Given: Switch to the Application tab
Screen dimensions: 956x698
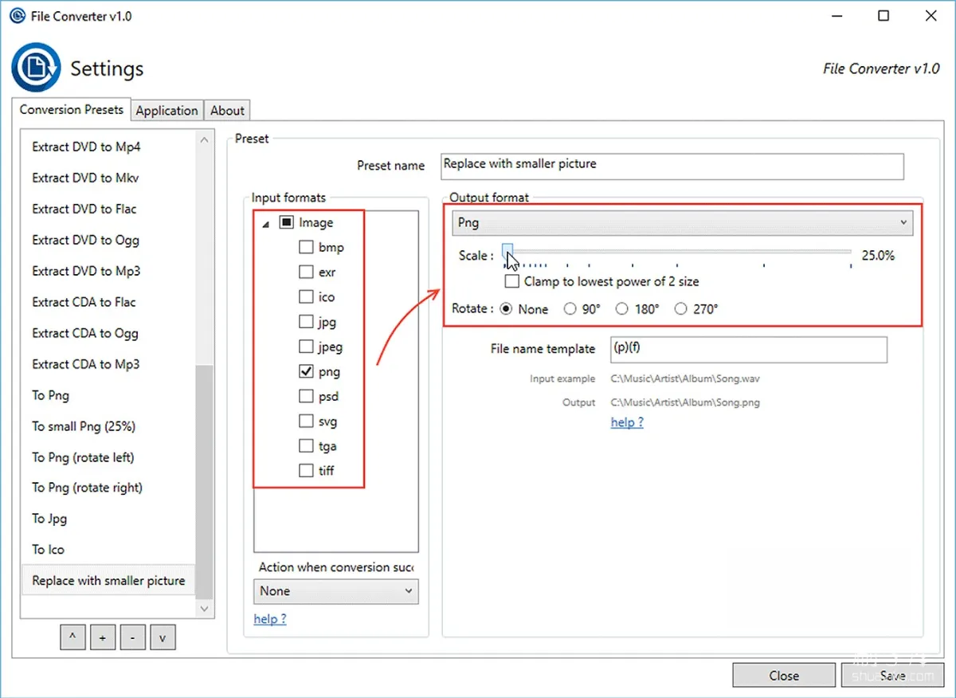Looking at the screenshot, I should pyautogui.click(x=167, y=110).
